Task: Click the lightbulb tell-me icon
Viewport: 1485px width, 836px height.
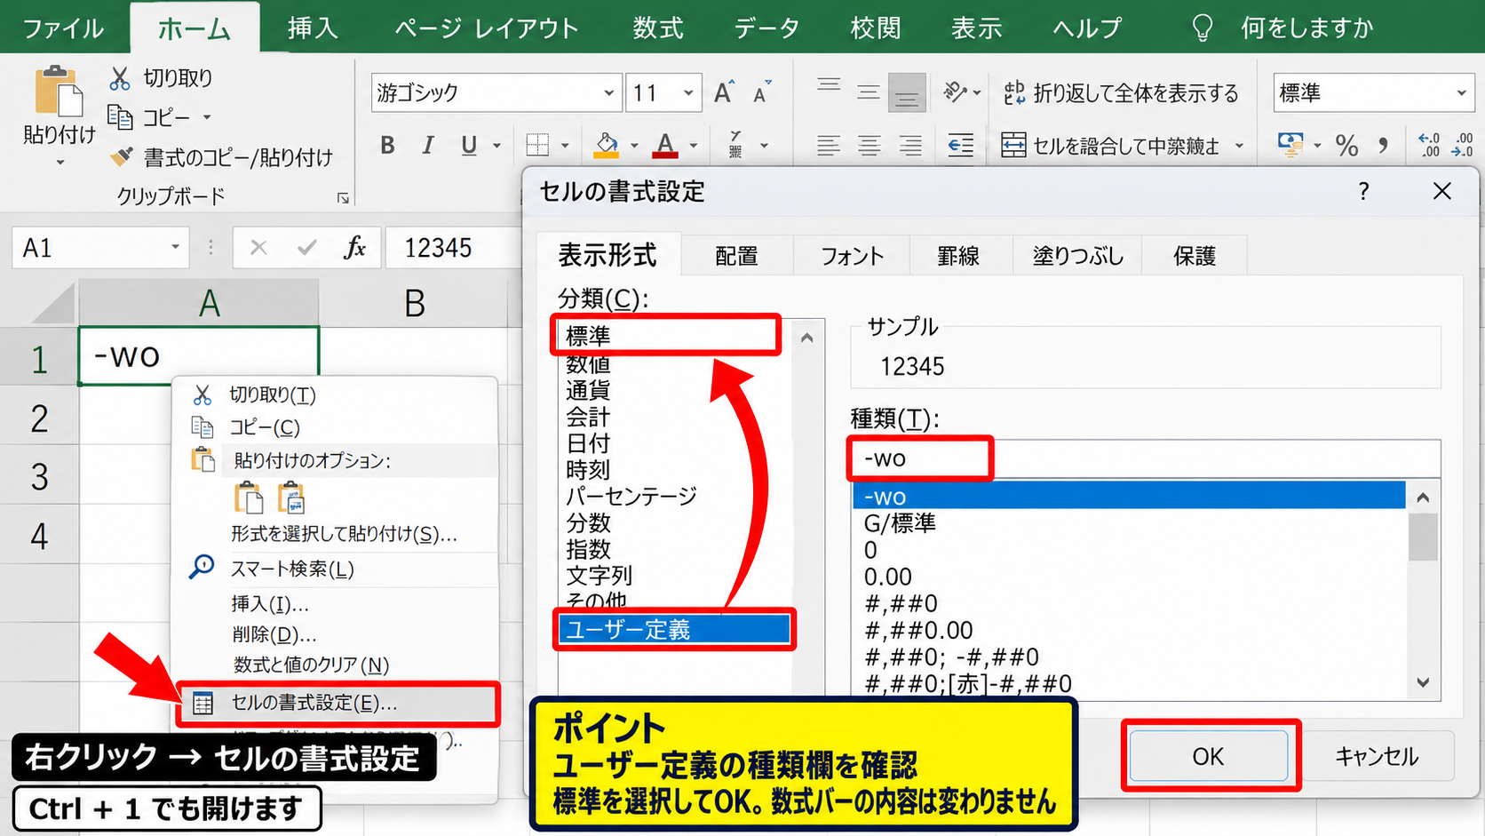Action: tap(1202, 28)
